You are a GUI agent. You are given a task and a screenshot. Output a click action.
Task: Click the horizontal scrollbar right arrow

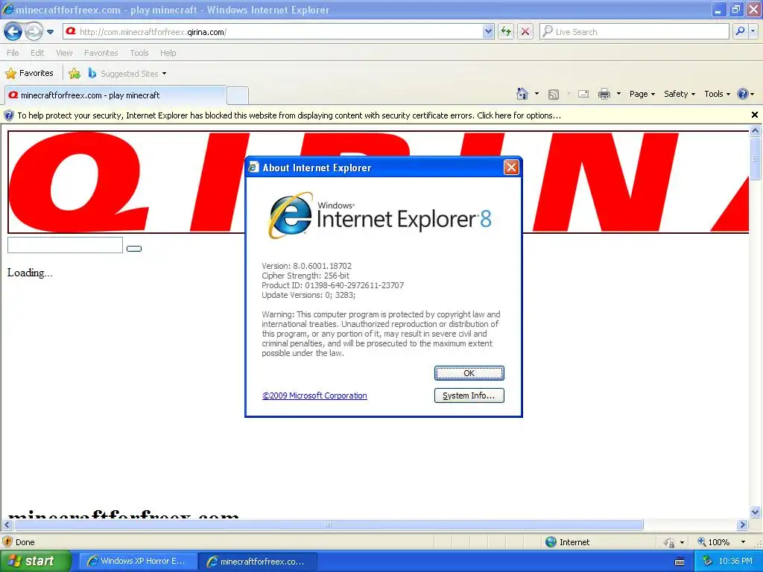742,525
